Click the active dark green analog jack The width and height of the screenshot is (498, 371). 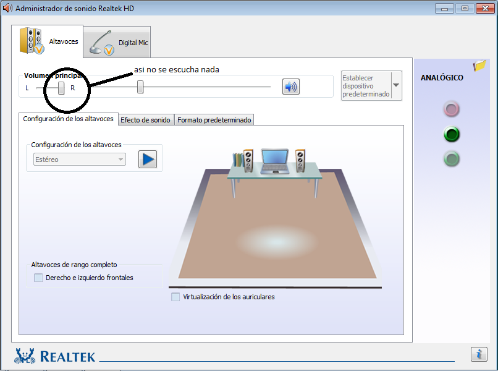coord(451,134)
